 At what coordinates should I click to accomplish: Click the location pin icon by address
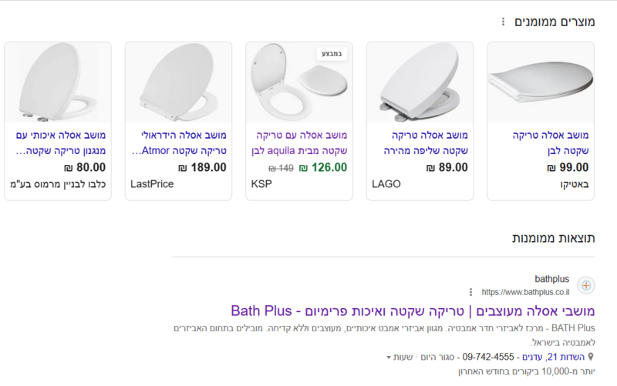591,357
